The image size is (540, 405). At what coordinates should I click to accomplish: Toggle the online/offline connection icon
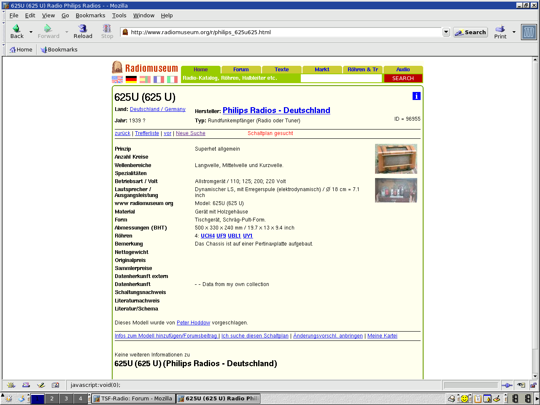pyautogui.click(x=507, y=385)
